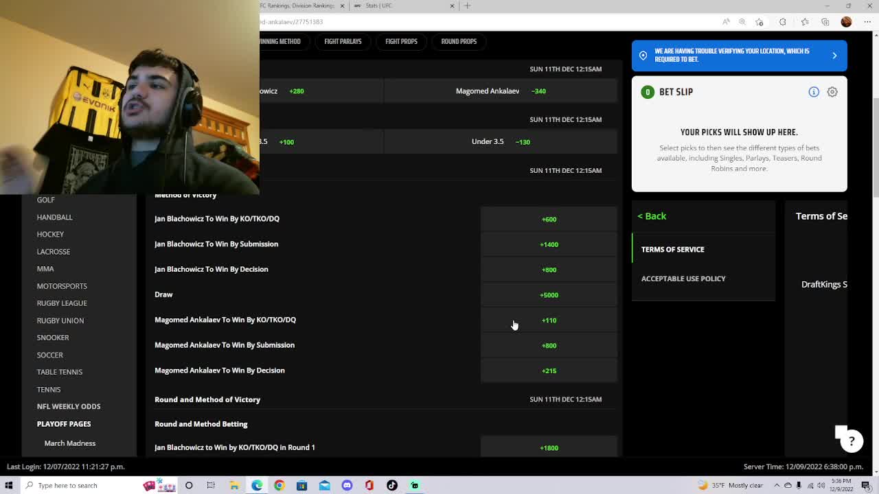879x494 pixels.
Task: Open a new browser tab
Action: coord(467,5)
